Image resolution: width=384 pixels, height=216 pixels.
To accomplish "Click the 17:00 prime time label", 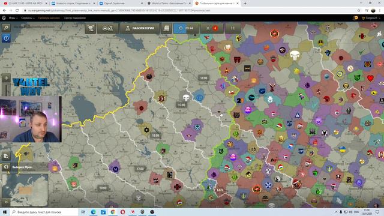I will click(140, 169).
